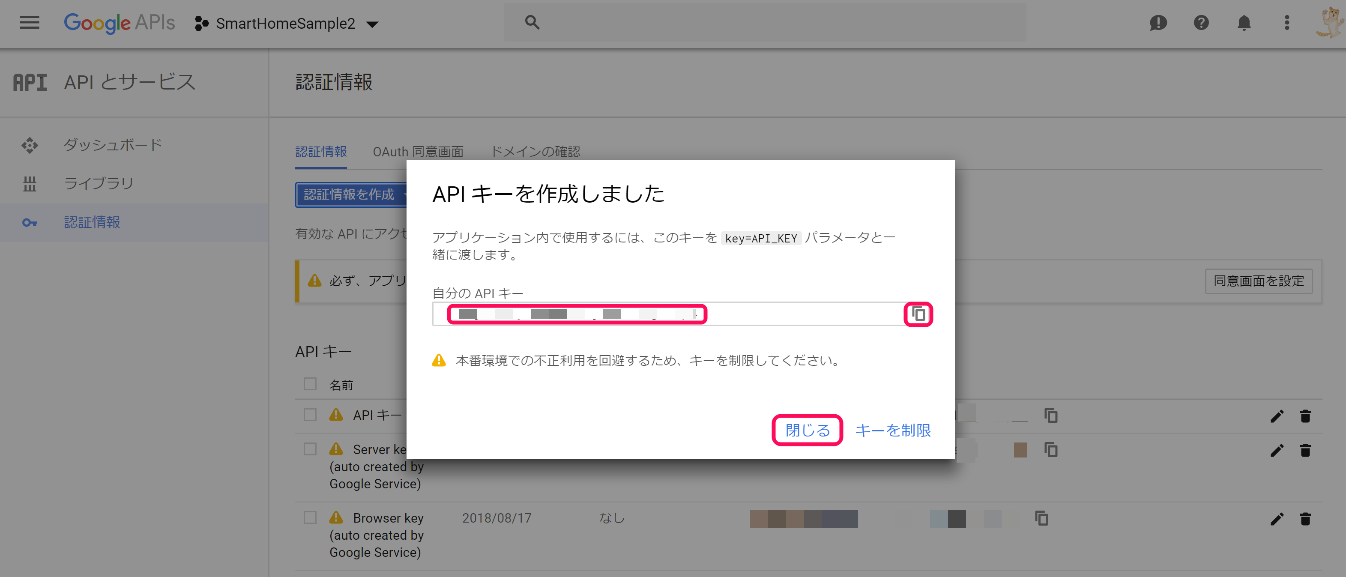
Task: Click the feedback exclamation icon
Action: (1158, 22)
